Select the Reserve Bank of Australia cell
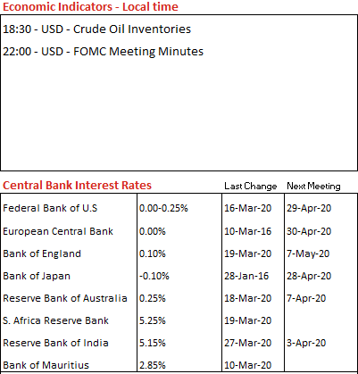 (x=65, y=298)
